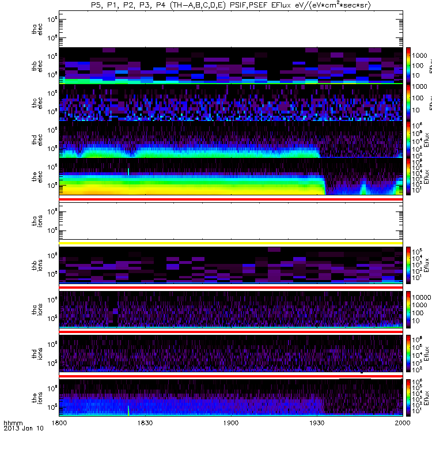Click inside the thb elec spectrogram

click(231, 66)
